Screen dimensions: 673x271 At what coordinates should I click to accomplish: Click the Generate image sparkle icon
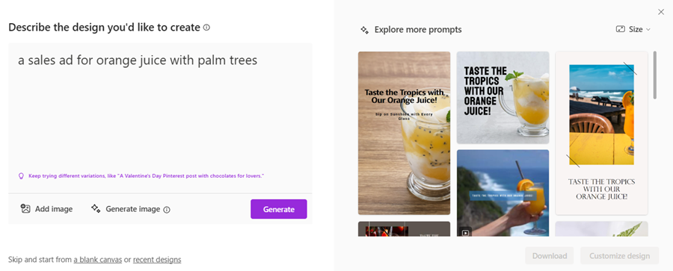pyautogui.click(x=96, y=209)
